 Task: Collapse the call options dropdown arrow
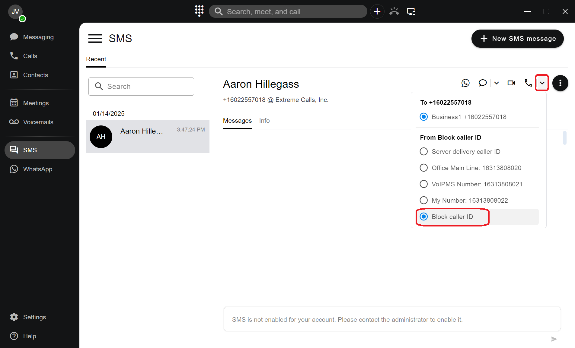[x=542, y=83]
